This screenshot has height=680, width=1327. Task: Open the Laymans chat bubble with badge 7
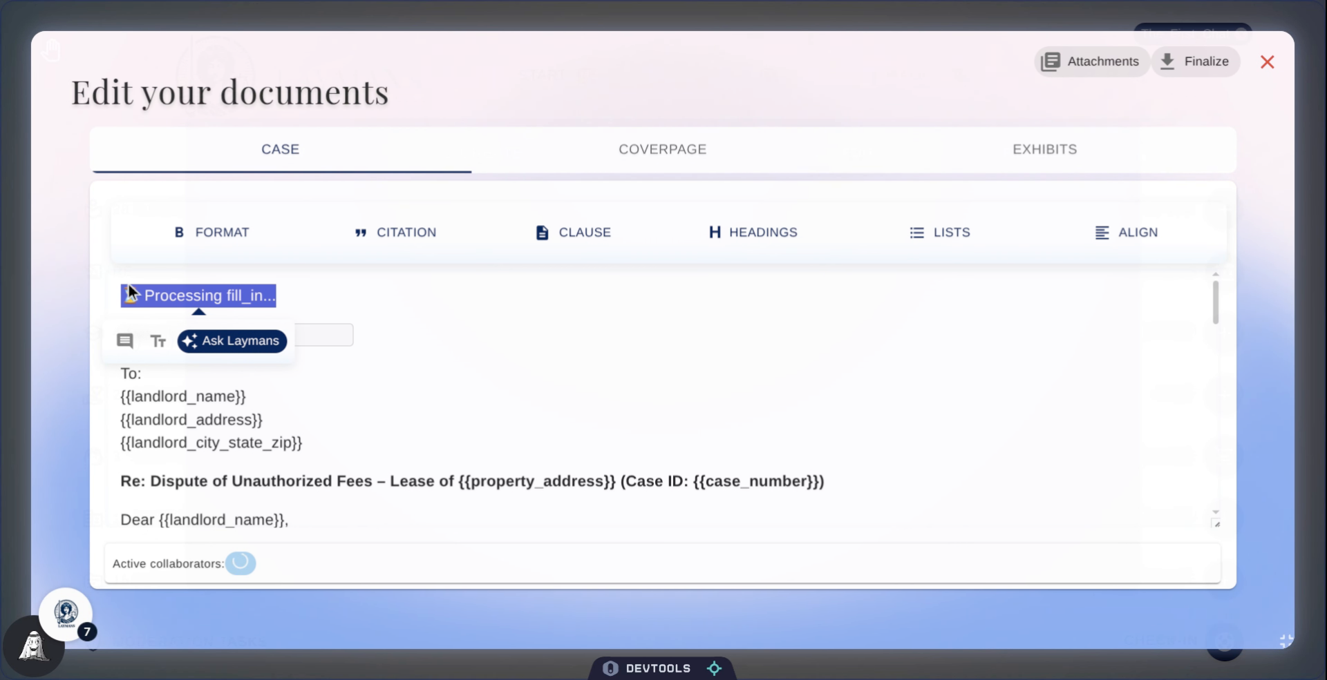click(66, 614)
